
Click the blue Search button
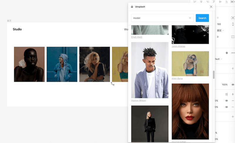coord(202,18)
